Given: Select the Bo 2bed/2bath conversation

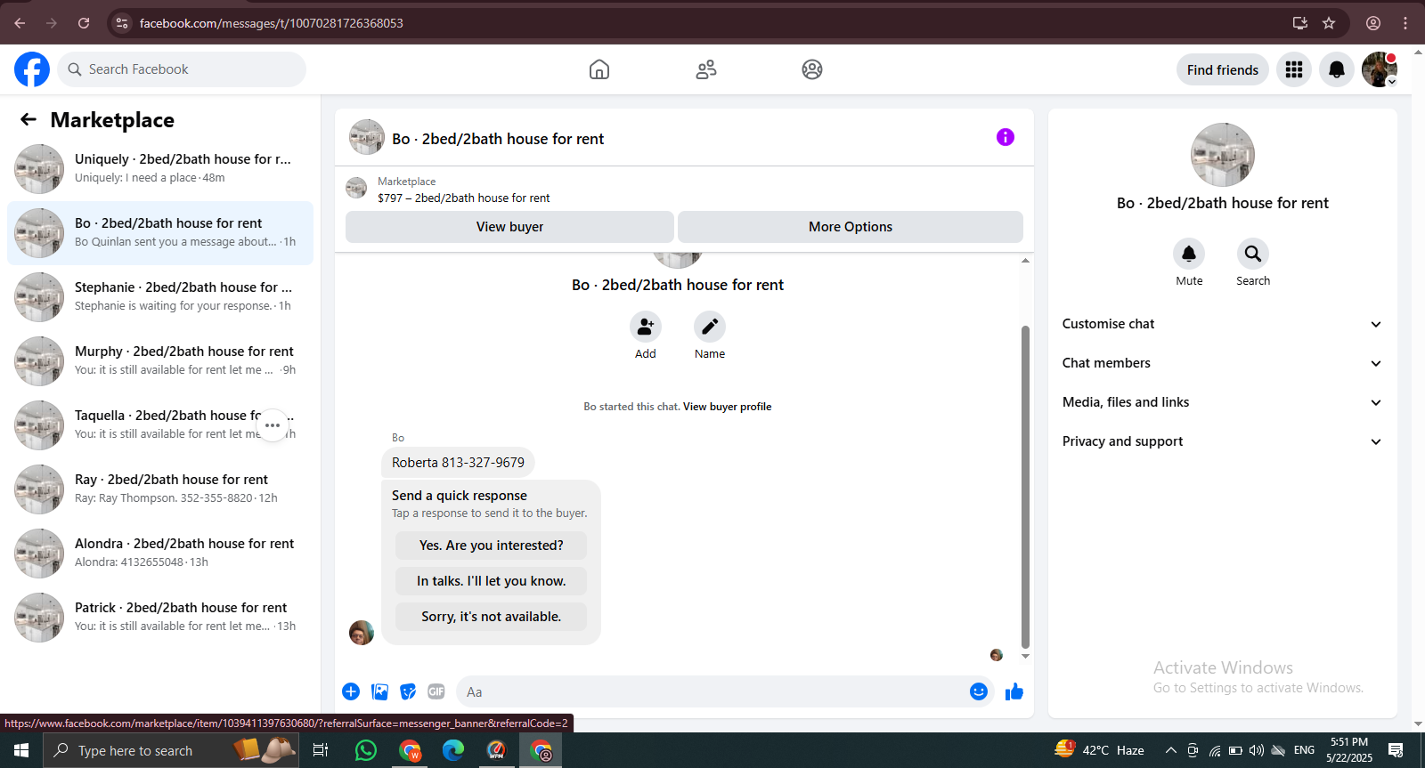Looking at the screenshot, I should pyautogui.click(x=160, y=233).
